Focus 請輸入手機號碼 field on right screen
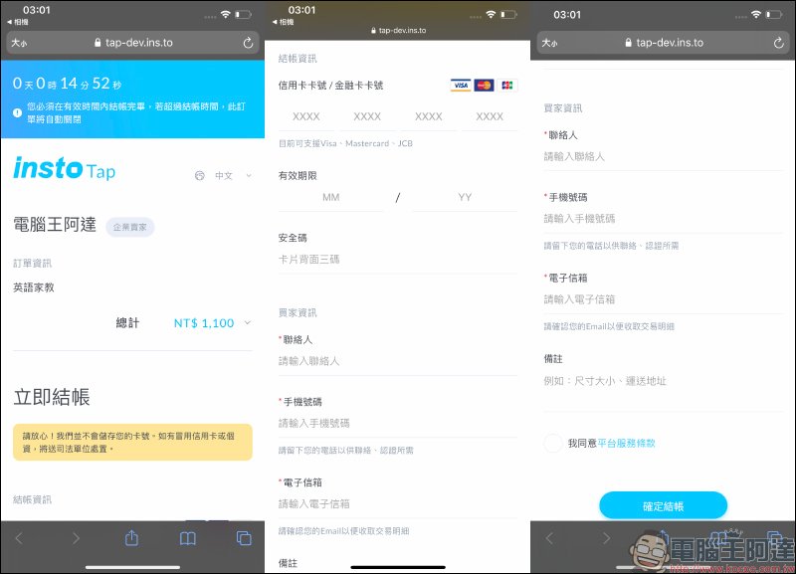Image resolution: width=796 pixels, height=574 pixels. pos(664,219)
